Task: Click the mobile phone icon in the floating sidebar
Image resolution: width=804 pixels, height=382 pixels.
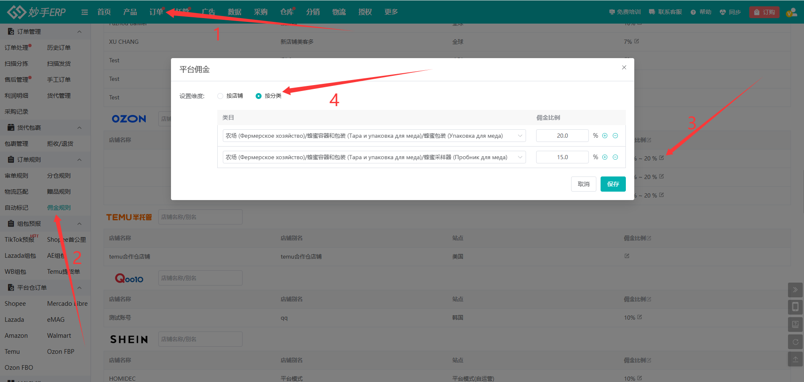Action: pyautogui.click(x=795, y=307)
